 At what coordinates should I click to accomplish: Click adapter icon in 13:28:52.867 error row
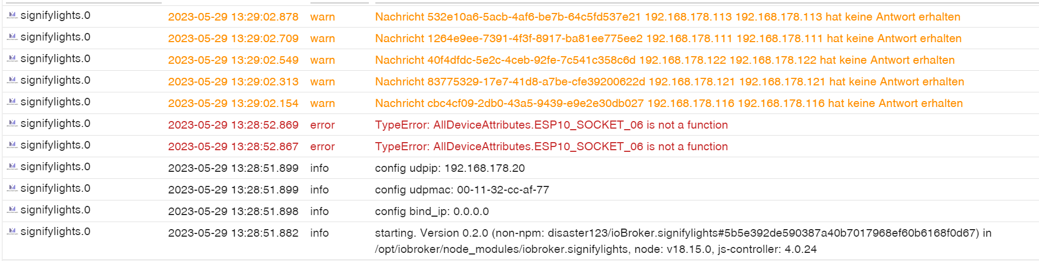click(x=12, y=145)
